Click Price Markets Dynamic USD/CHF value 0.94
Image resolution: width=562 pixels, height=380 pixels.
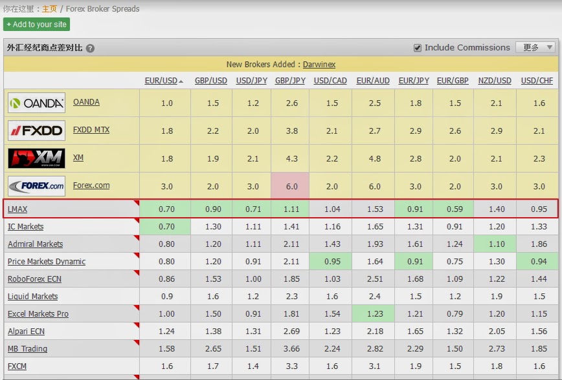(537, 262)
